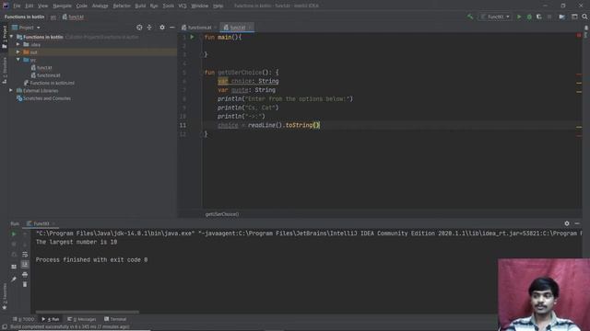Viewport: 590px width, 331px height.
Task: Open the restore layout icon in Run panel
Action: click(x=14, y=267)
